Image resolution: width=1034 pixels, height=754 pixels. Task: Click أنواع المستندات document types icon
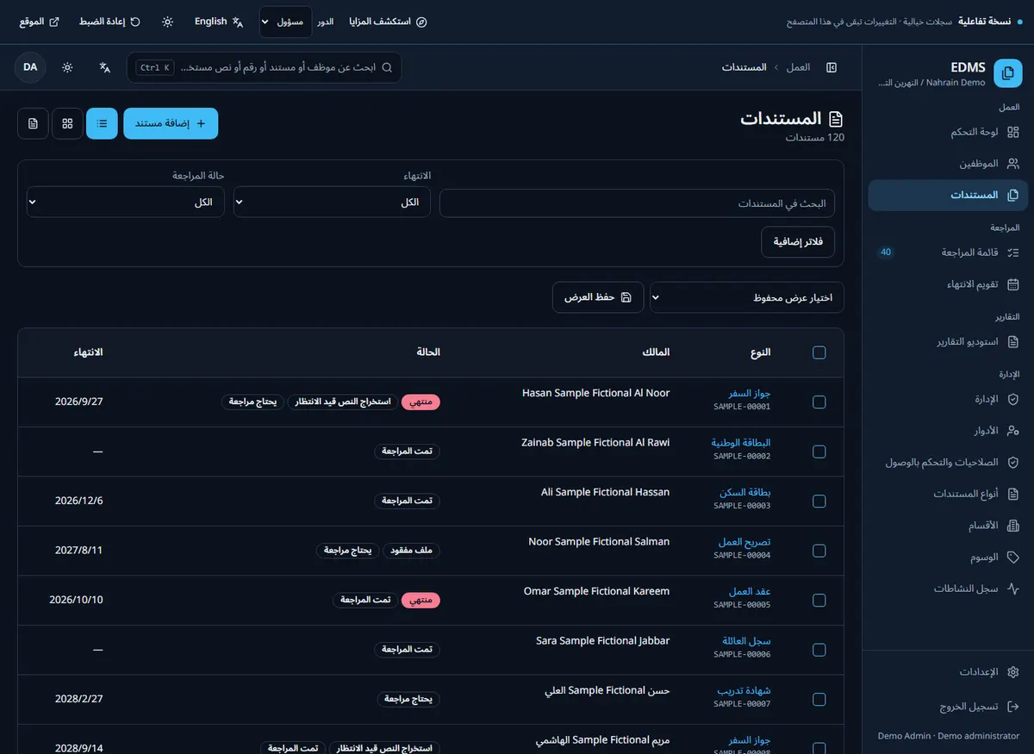click(1013, 494)
